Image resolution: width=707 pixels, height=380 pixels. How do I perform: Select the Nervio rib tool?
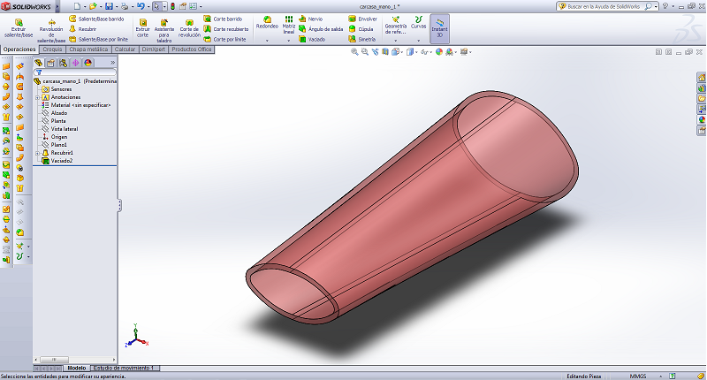coord(311,19)
